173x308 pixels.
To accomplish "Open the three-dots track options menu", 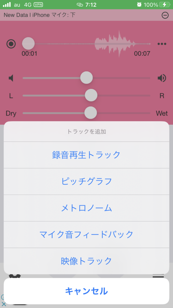I will click(x=162, y=44).
